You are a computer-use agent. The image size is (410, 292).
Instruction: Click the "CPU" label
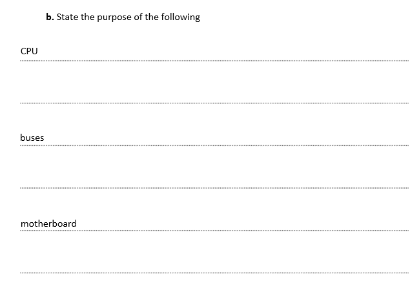tap(29, 51)
